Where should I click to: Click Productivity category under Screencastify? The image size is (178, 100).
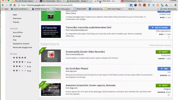166,55
